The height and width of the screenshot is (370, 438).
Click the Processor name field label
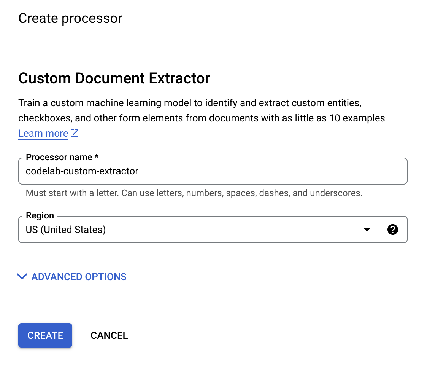(x=62, y=157)
